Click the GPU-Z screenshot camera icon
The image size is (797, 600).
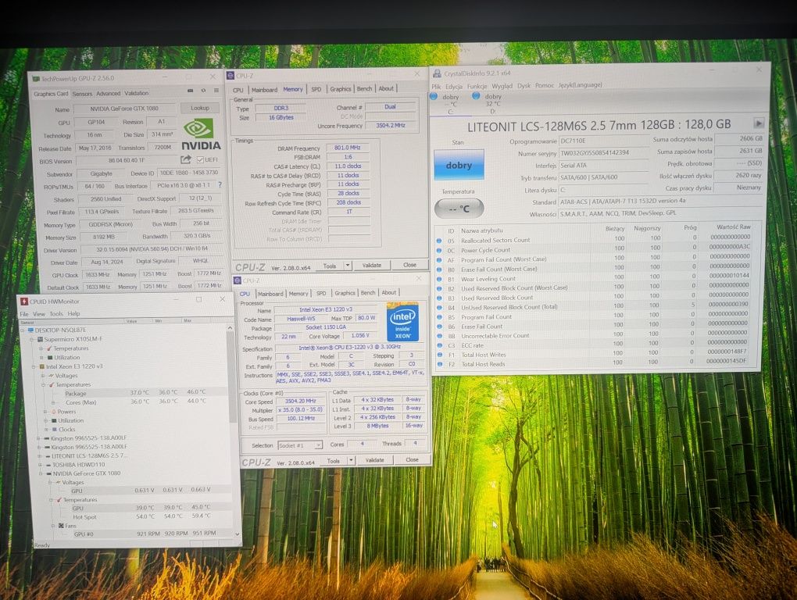[190, 91]
